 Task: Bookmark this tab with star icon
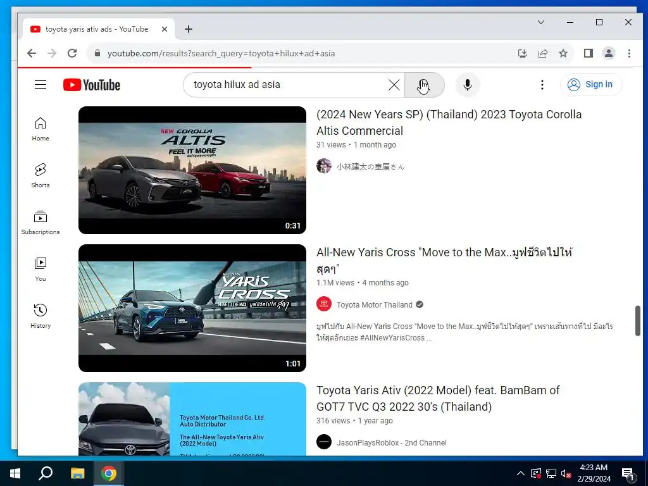coord(563,53)
